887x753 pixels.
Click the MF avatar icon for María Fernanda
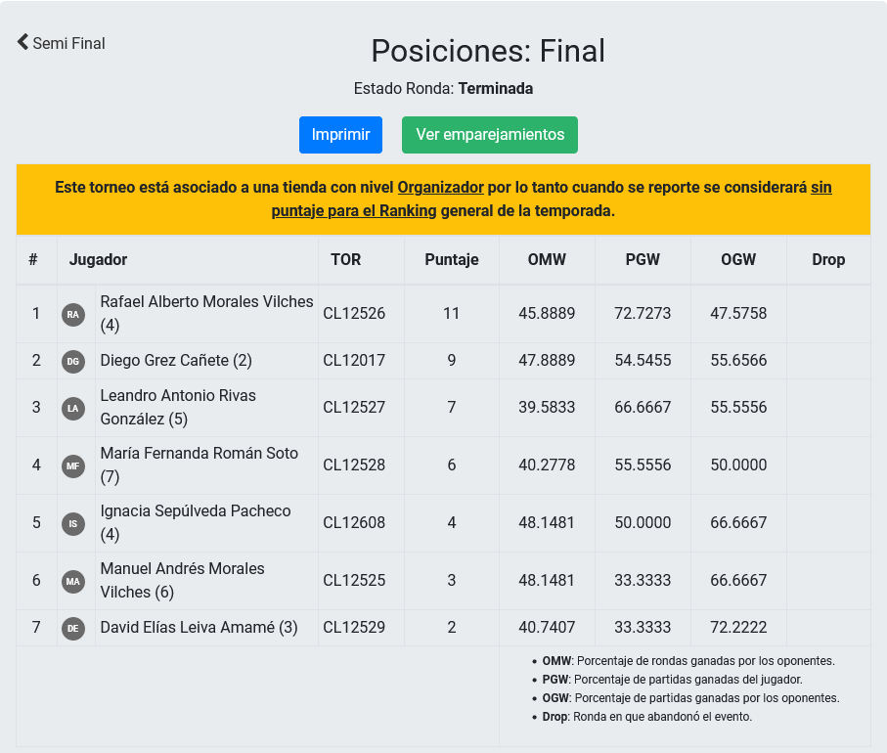coord(73,465)
